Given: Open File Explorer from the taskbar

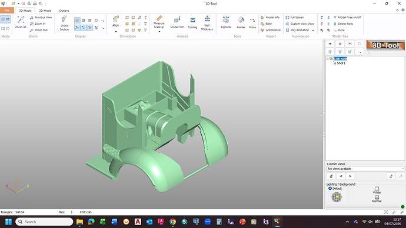Looking at the screenshot, I should pos(79,222).
